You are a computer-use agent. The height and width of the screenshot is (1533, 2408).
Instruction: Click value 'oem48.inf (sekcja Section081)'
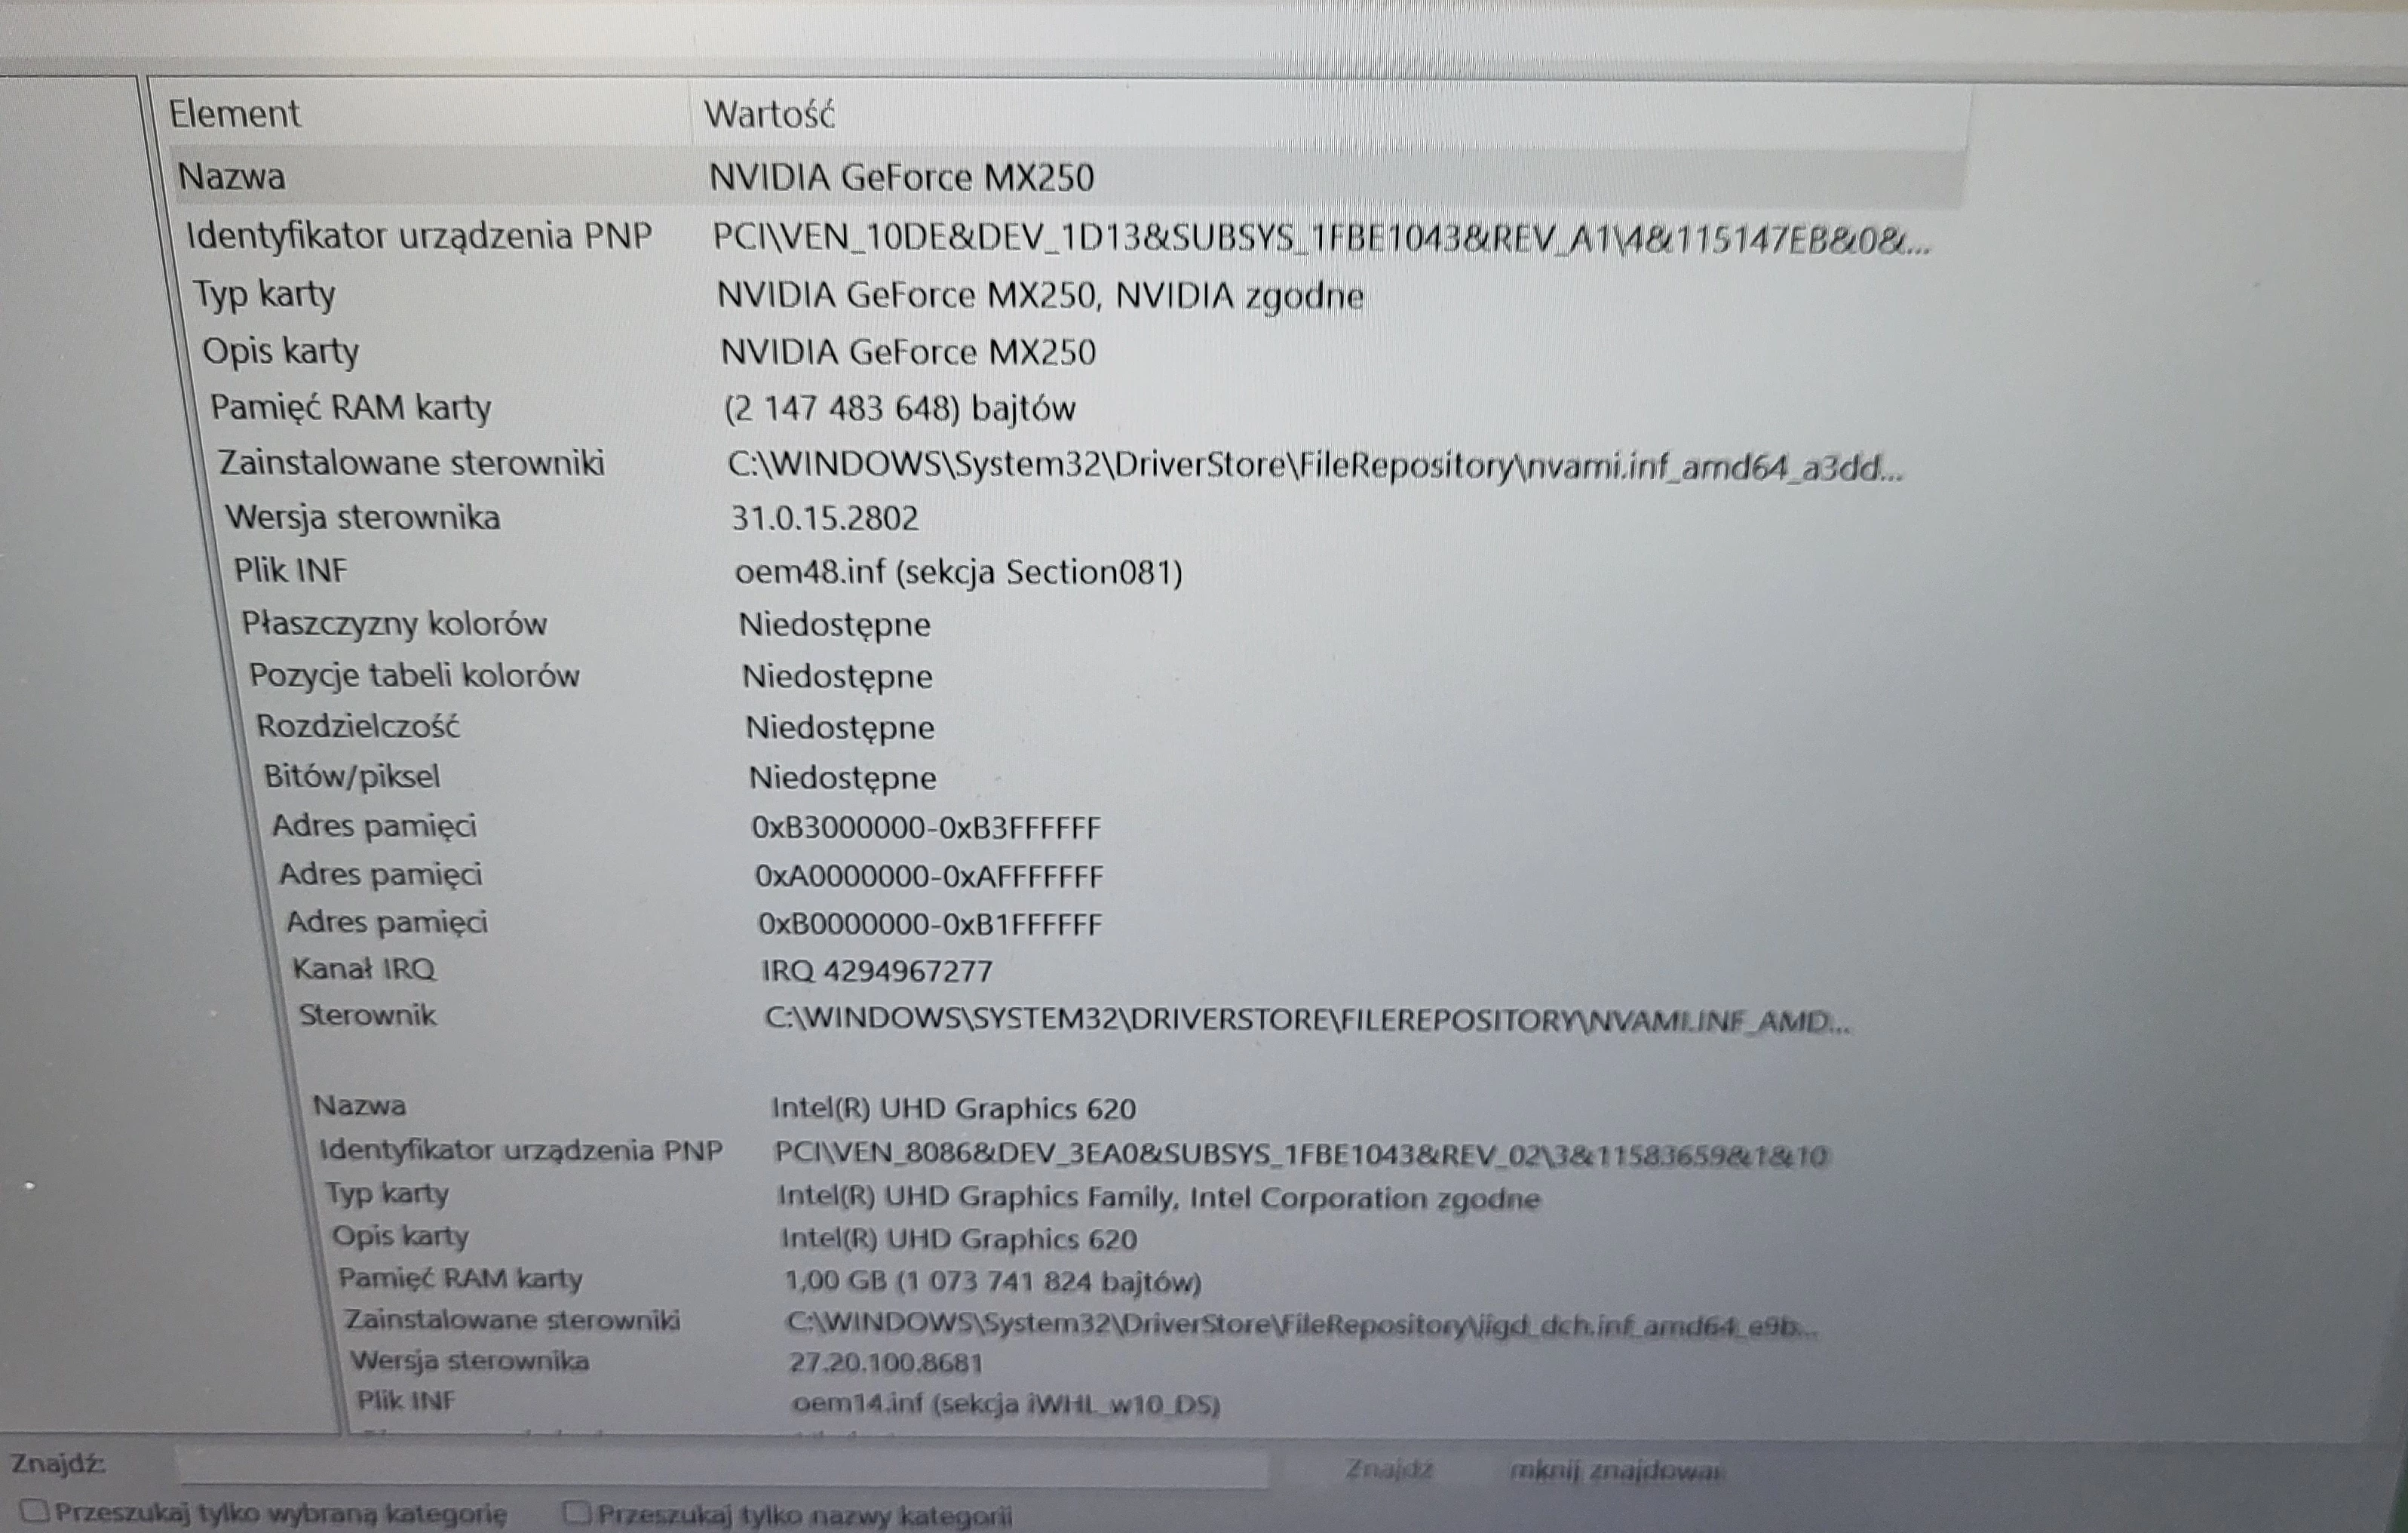[959, 573]
